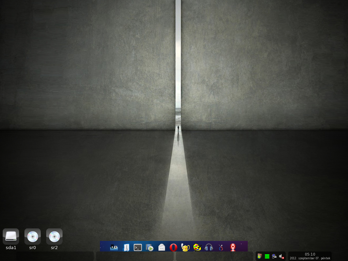Image resolution: width=348 pixels, height=261 pixels.
Task: Open the headphones audio player icon
Action: point(209,247)
